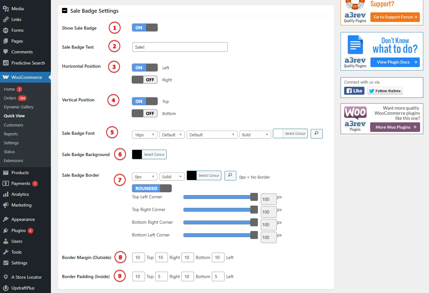Click the Go to Support Forum button
Viewport: 429px width, 293px height.
click(x=395, y=17)
